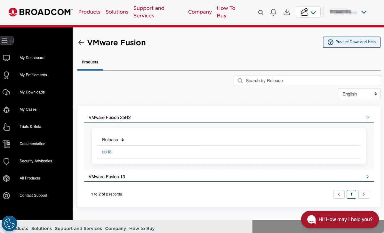The height and width of the screenshot is (233, 384).
Task: Click the Trials & Beta hand icon
Action: [6, 127]
